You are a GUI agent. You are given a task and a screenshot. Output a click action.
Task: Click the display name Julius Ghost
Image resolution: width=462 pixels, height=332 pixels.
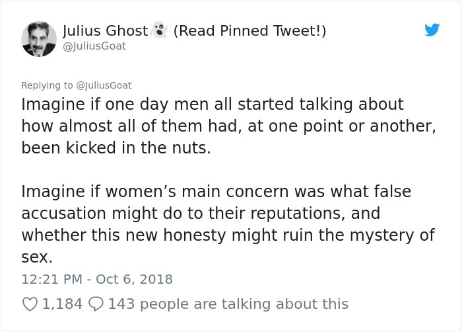pos(106,31)
